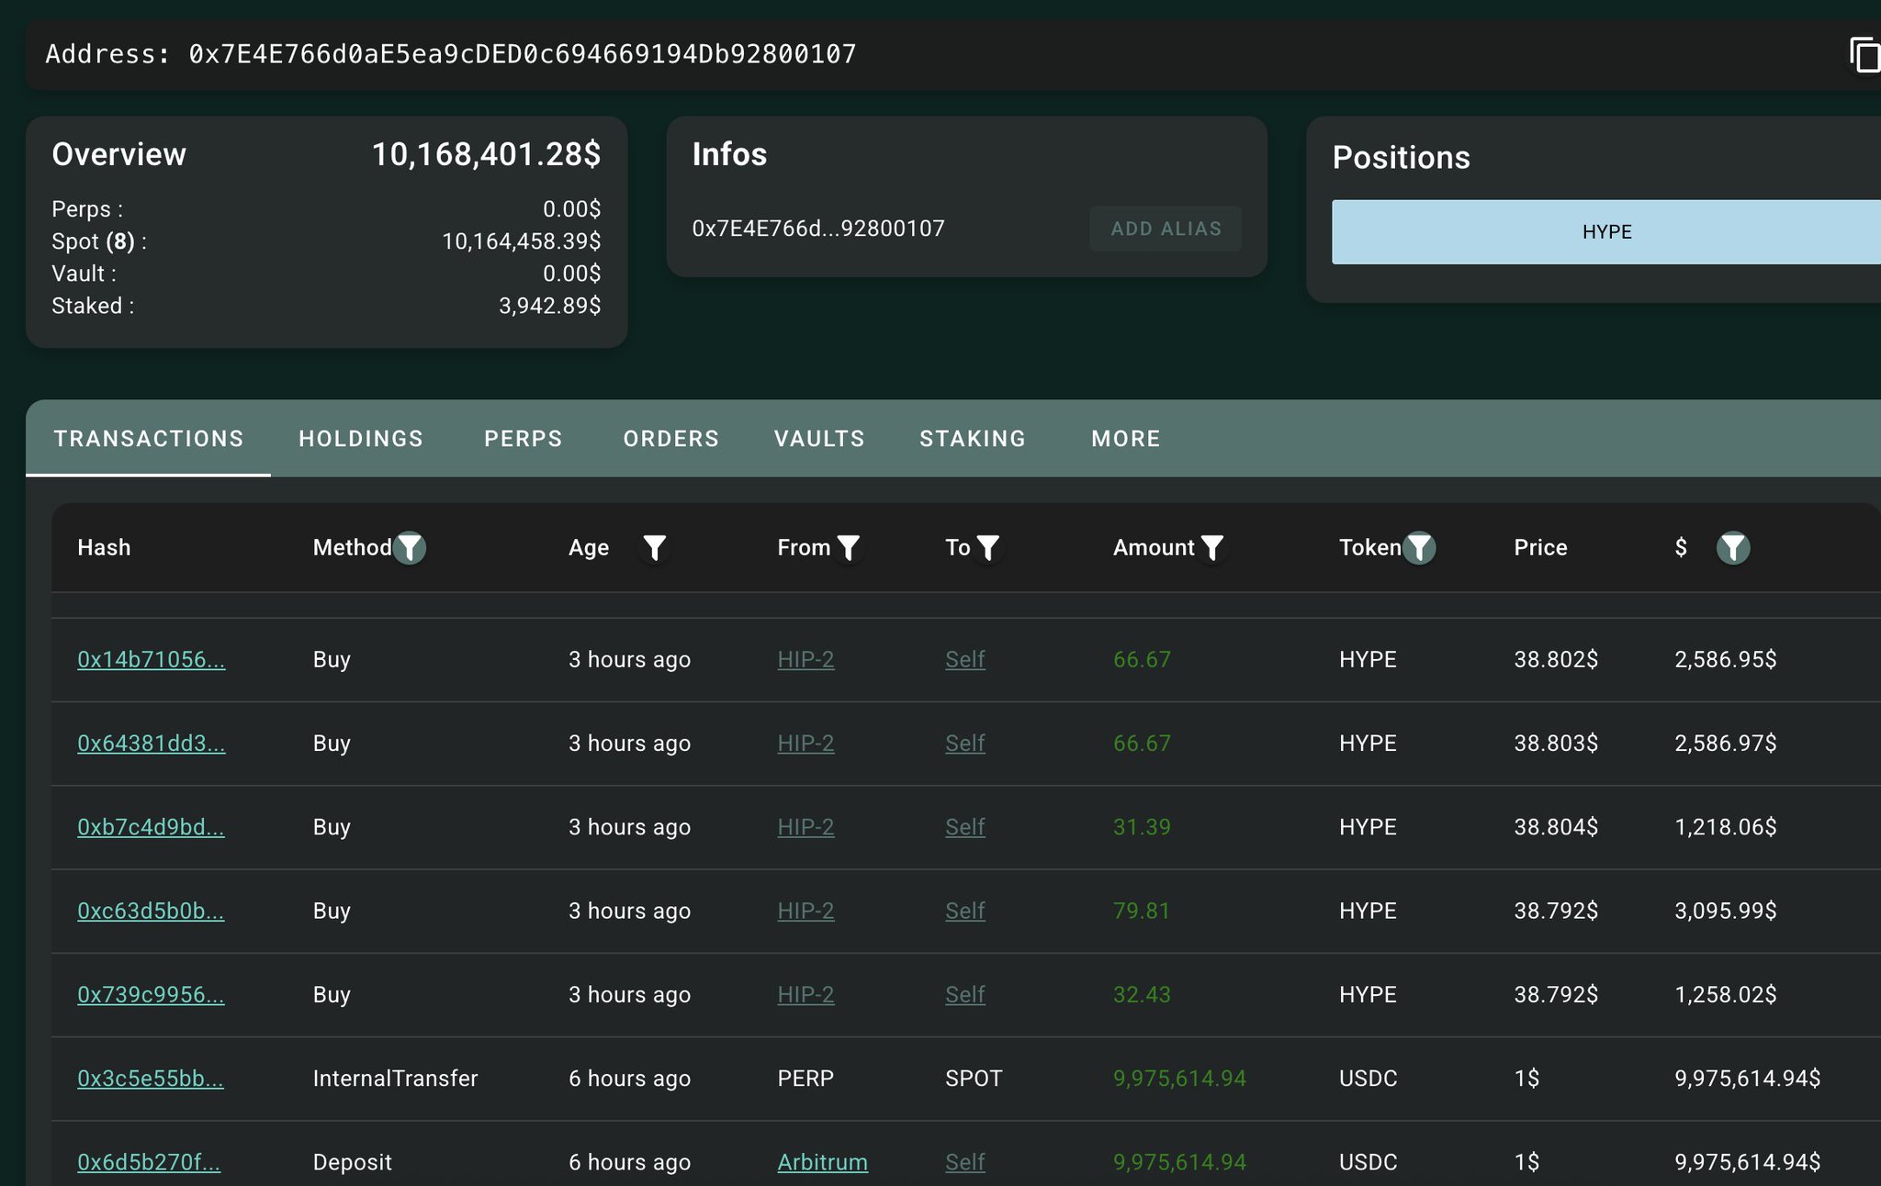Click the Hash column header
1881x1186 pixels.
pyautogui.click(x=104, y=548)
